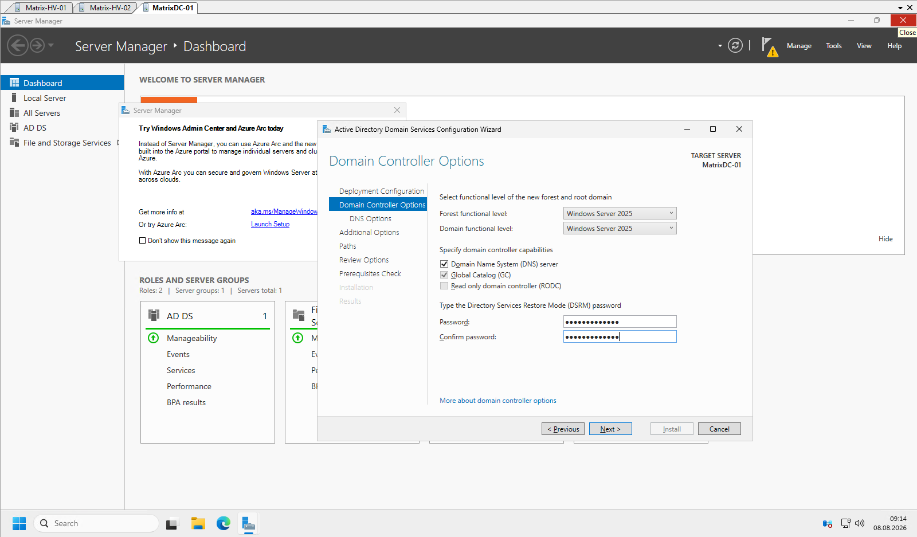Open Task View on the taskbar
Image resolution: width=917 pixels, height=537 pixels.
172,523
